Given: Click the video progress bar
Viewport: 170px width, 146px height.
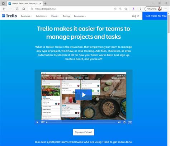Looking at the screenshot, I should pyautogui.click(x=81, y=122).
